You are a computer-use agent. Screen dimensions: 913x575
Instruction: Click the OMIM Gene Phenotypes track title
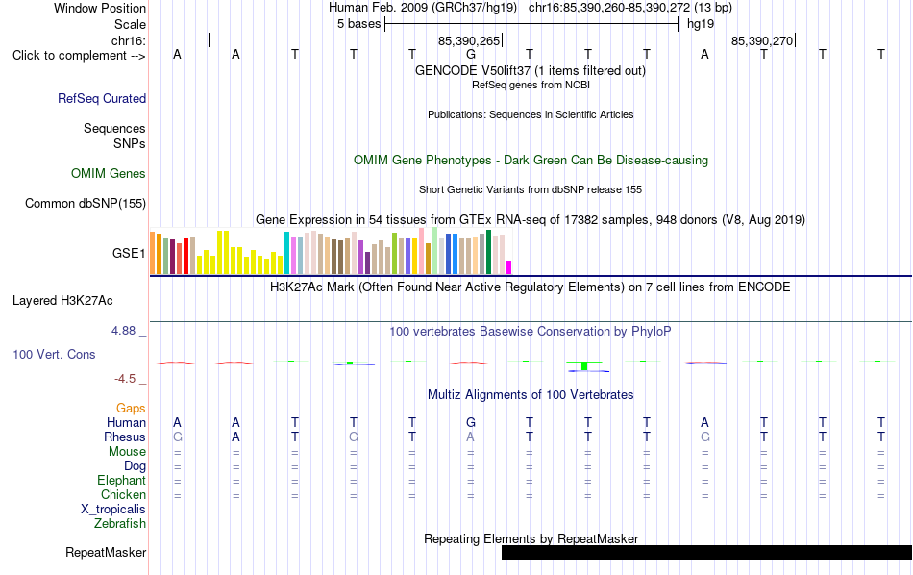click(x=531, y=161)
